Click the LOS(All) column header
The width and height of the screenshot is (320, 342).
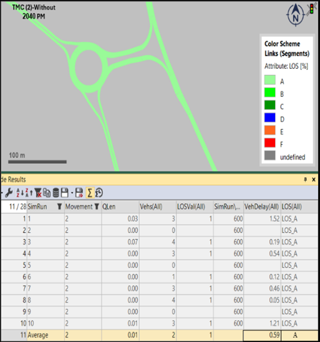299,206
